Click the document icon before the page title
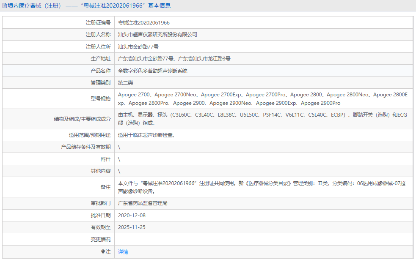416x262 pixels. (5, 5)
